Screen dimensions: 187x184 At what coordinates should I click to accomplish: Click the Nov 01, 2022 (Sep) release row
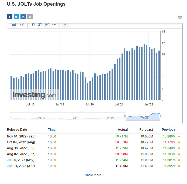click(21, 136)
